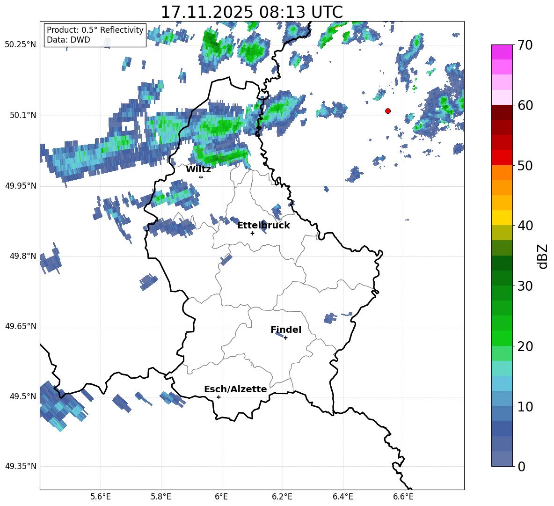554x506 pixels.
Task: Click the 50.25°N latitude label
Action: 21,45
